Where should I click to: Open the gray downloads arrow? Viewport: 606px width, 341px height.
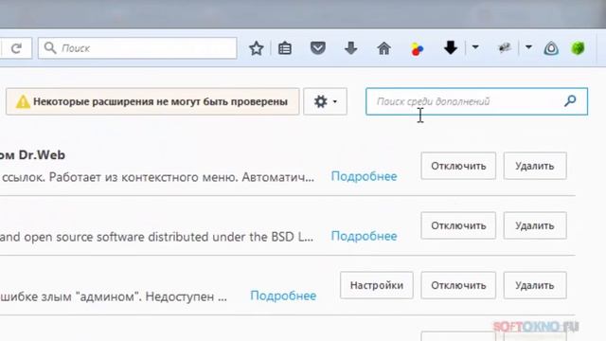coord(351,48)
